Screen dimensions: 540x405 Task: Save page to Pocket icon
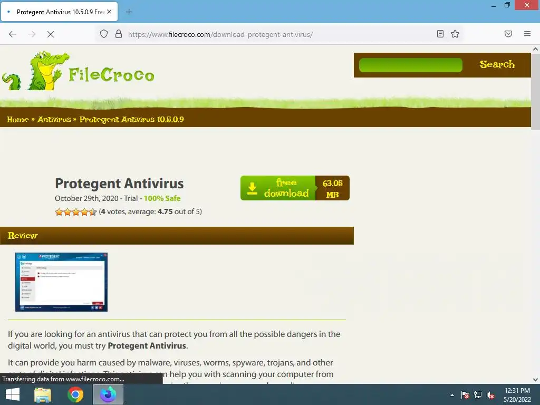pos(508,34)
